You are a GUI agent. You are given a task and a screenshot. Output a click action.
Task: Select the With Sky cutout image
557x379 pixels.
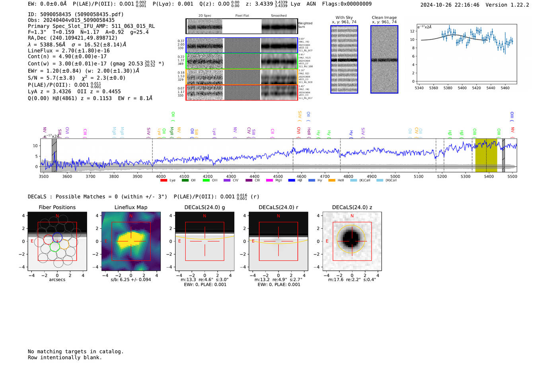344,59
